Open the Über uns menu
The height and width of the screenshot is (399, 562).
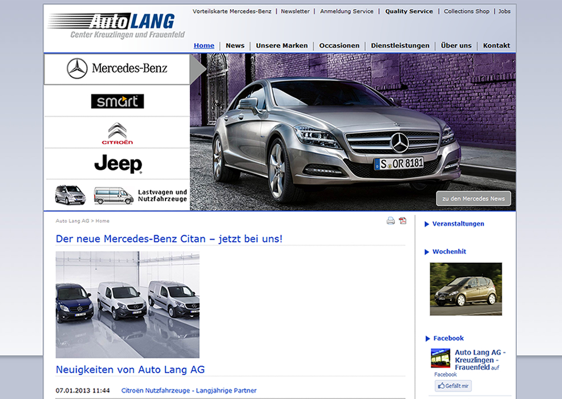point(456,46)
